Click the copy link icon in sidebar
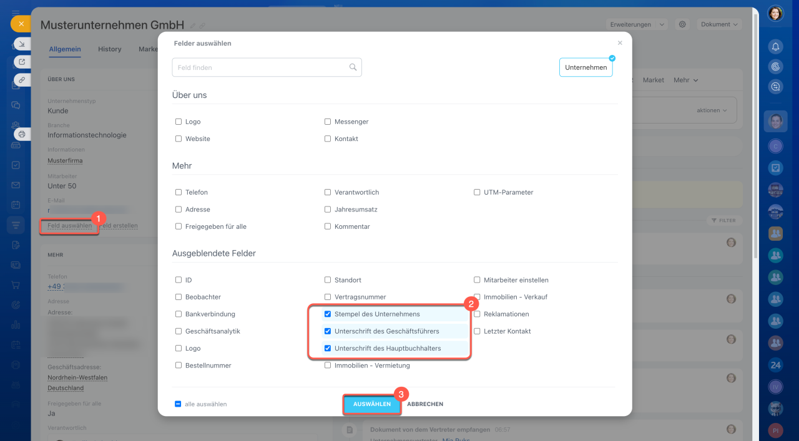 22,80
